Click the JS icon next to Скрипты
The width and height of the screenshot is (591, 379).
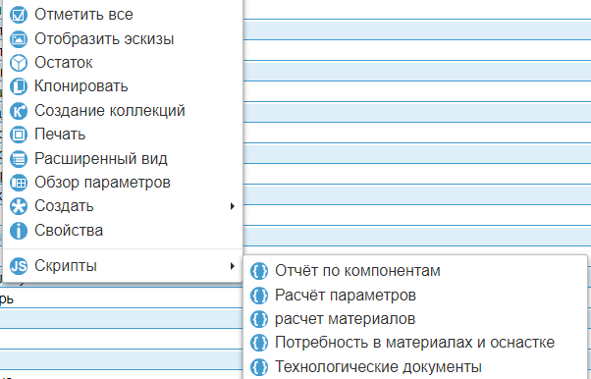point(19,266)
